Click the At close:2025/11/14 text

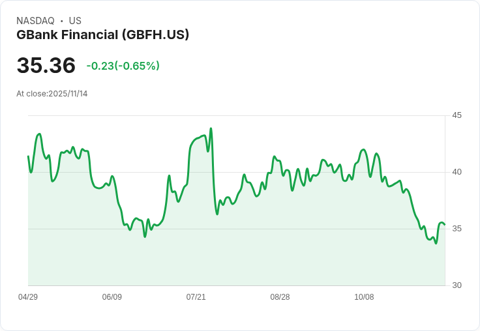pos(52,94)
